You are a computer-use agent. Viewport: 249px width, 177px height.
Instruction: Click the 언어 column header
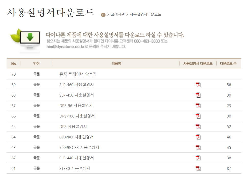36,64
